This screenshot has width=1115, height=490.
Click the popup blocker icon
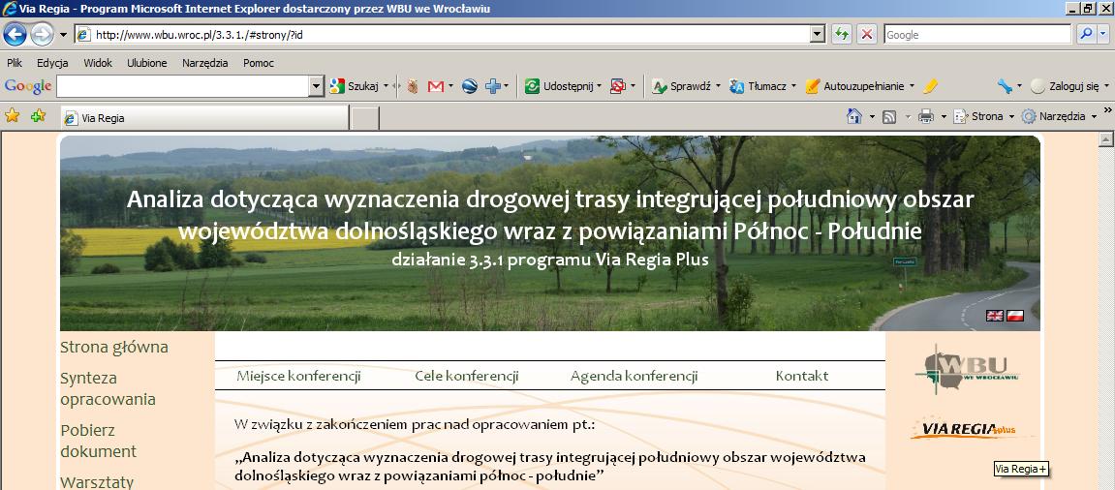coord(618,86)
